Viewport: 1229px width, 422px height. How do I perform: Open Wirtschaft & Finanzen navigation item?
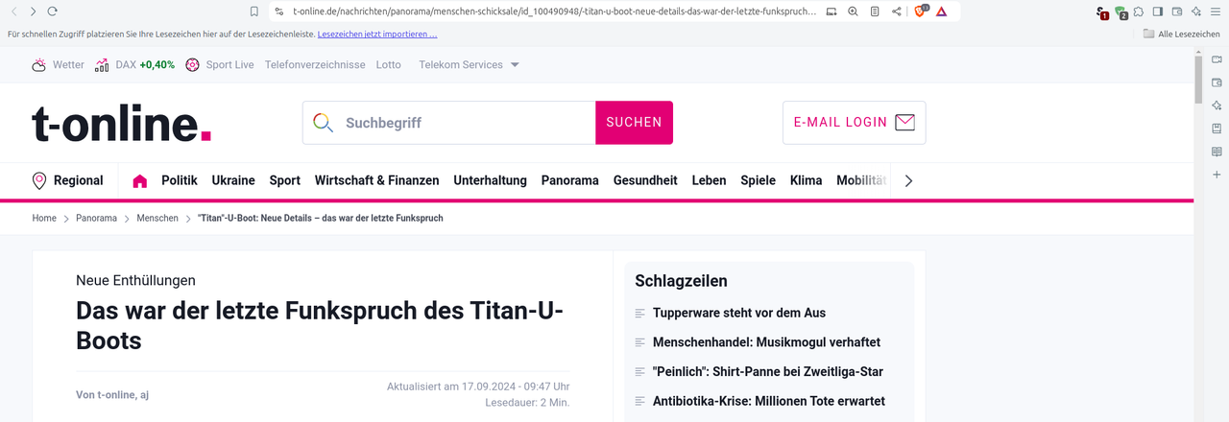point(377,180)
